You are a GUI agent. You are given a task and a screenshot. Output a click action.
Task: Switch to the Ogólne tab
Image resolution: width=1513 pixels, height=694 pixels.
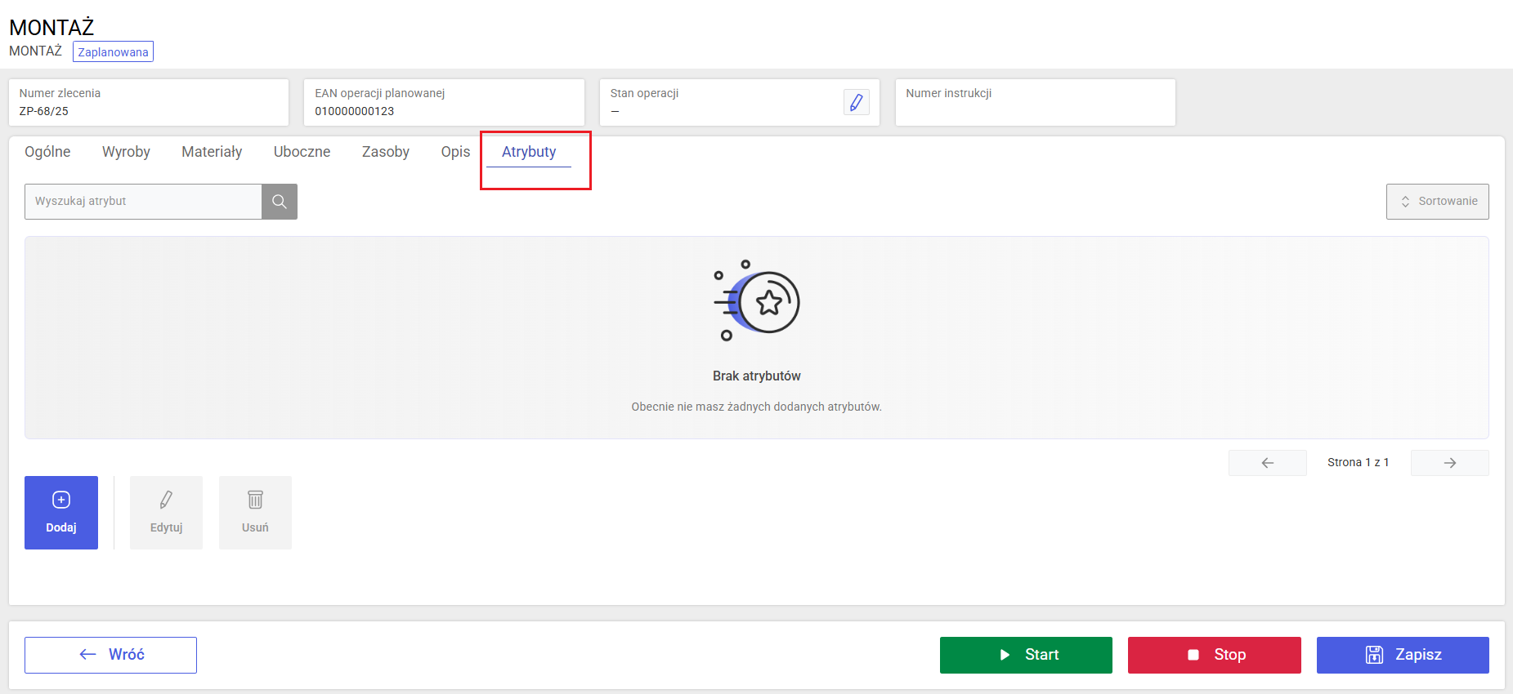coord(47,152)
